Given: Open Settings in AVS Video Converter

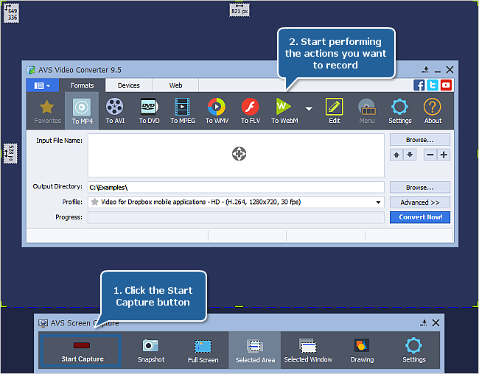Looking at the screenshot, I should point(400,111).
